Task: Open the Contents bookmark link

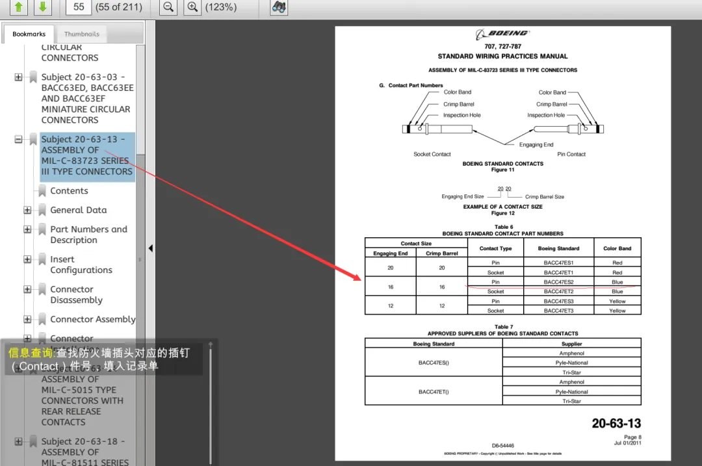Action: coord(69,190)
